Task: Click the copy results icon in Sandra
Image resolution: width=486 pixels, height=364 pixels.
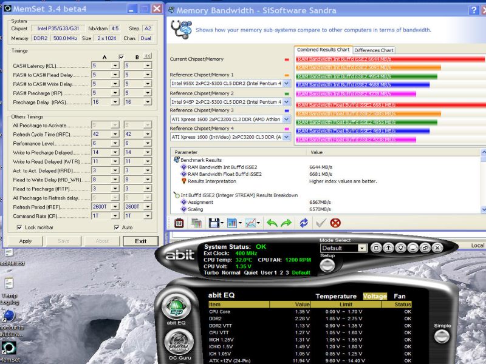Action: 196,223
